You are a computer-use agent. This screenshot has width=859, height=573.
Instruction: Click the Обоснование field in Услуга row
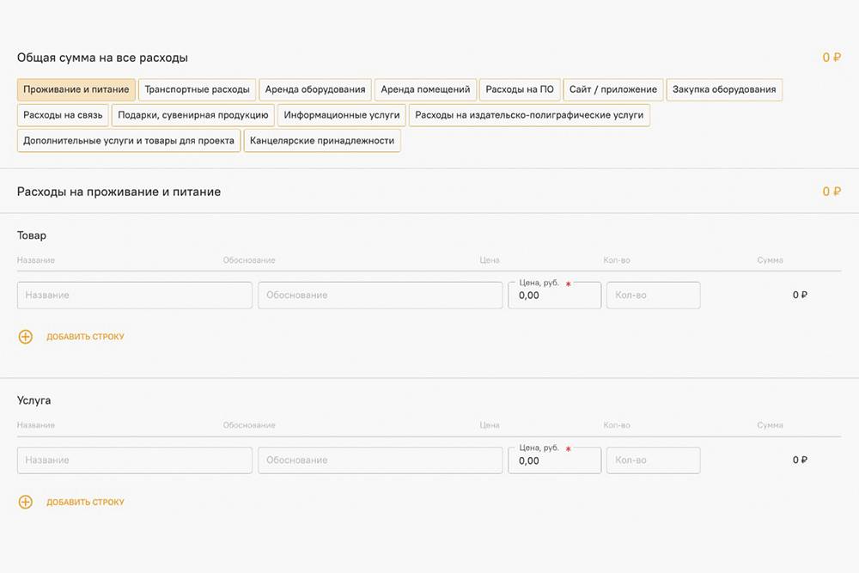point(380,460)
